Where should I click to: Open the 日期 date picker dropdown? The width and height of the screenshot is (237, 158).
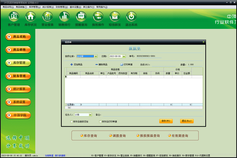click(124, 56)
